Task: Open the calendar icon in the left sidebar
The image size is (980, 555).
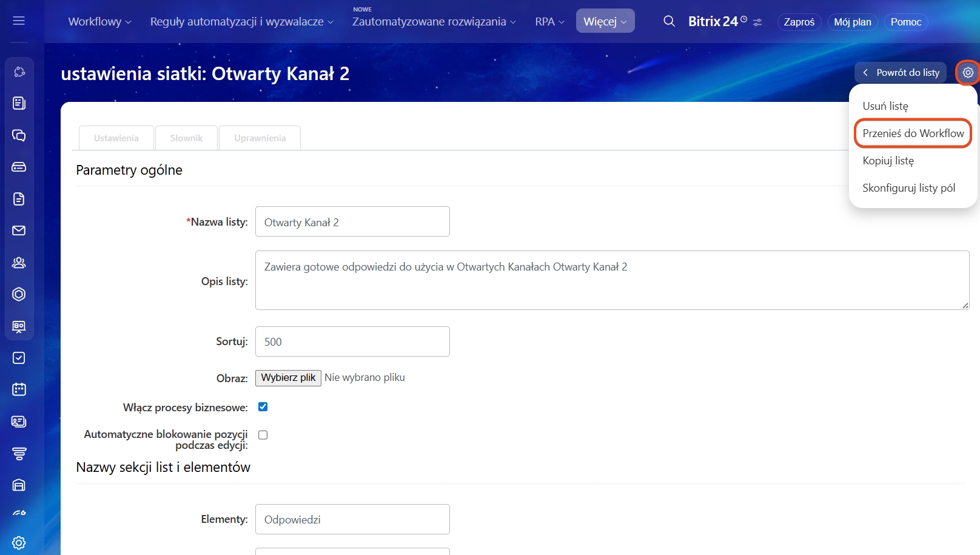Action: tap(19, 389)
